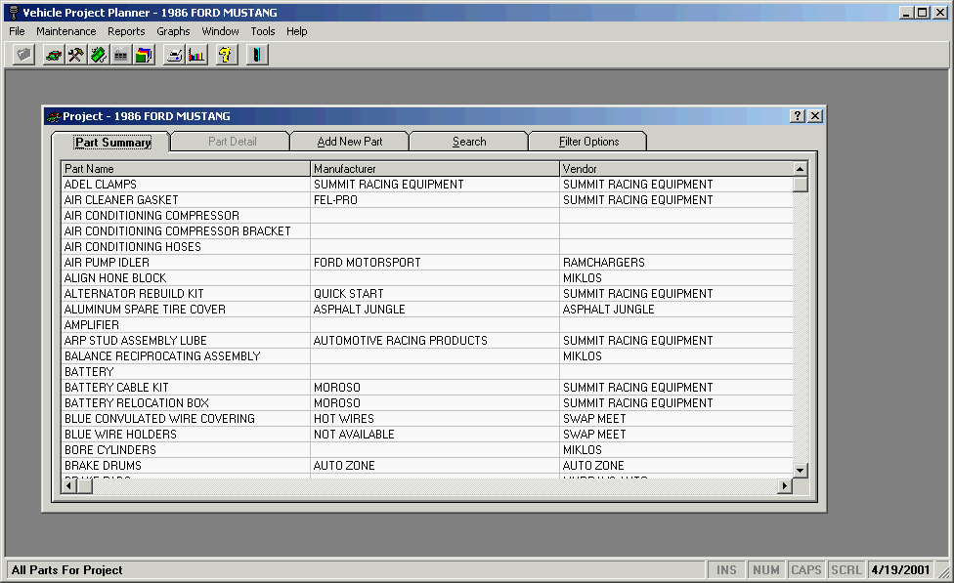954x583 pixels.
Task: Switch to the Add New Part tab
Action: pos(350,142)
